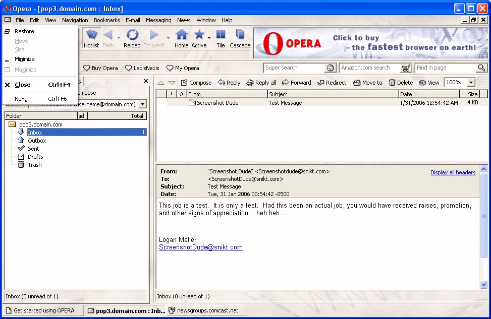The image size is (491, 319).
Task: Click the View eye button
Action: click(x=429, y=83)
